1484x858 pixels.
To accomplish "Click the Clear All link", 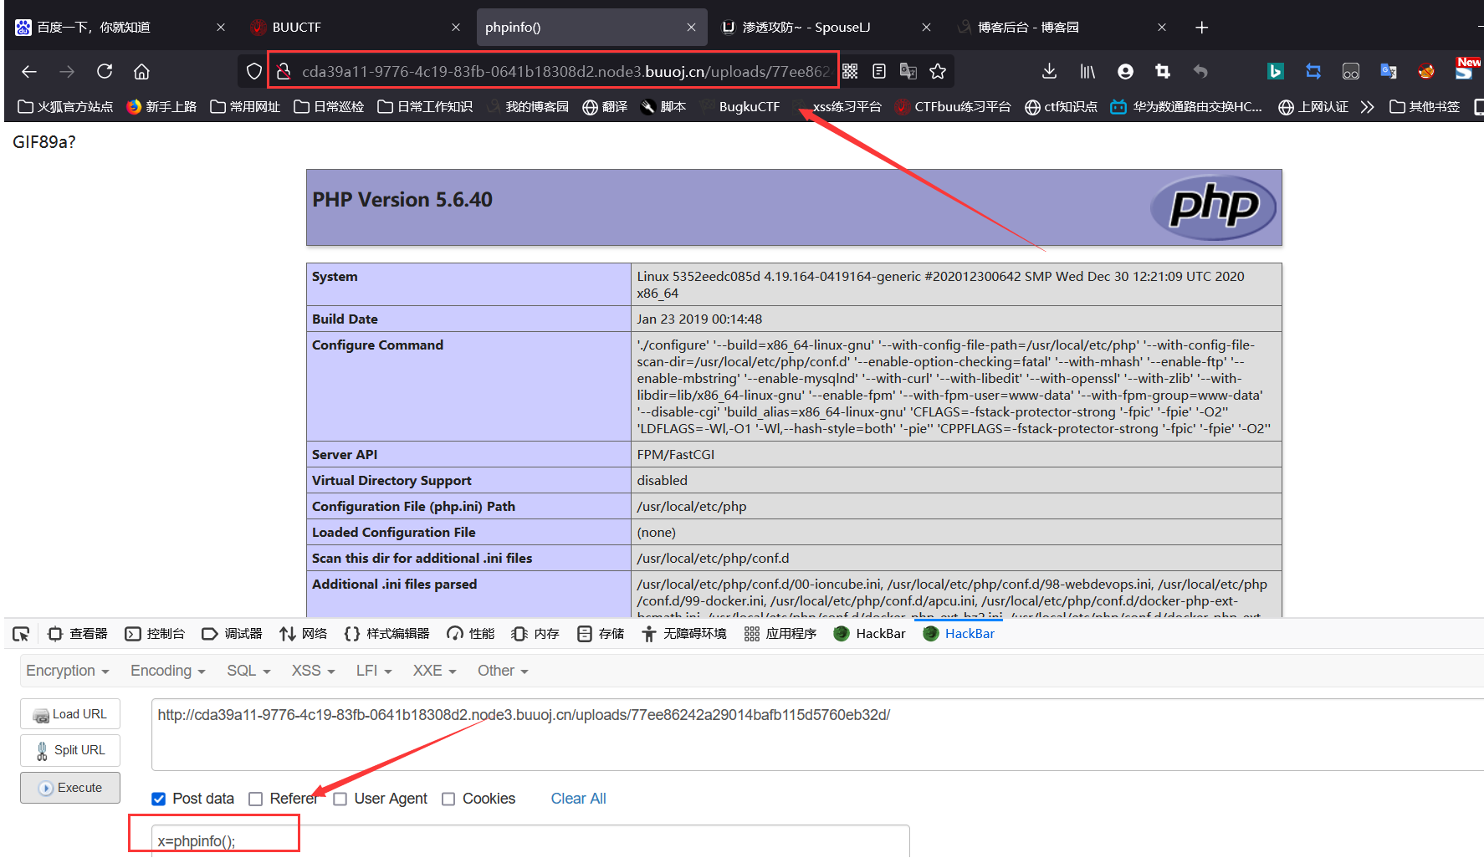I will click(x=578, y=799).
